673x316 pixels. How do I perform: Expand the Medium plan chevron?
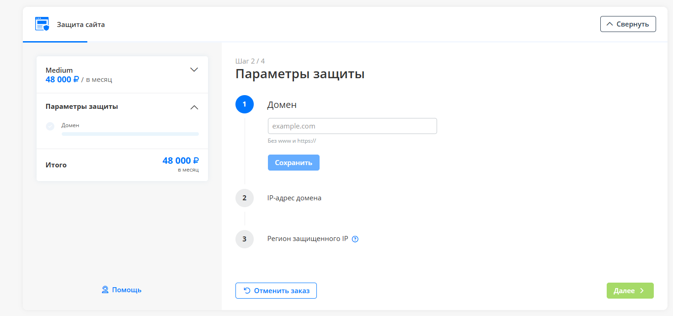194,70
